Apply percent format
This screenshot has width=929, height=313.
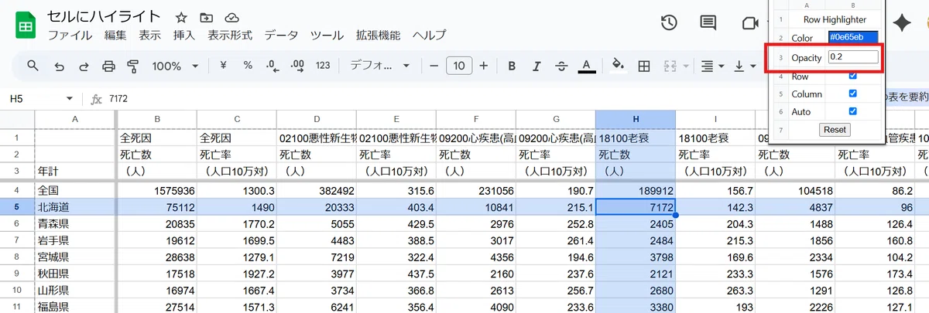click(x=248, y=66)
